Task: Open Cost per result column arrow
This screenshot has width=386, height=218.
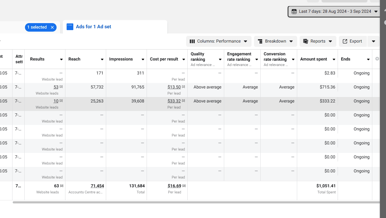Action: click(184, 60)
